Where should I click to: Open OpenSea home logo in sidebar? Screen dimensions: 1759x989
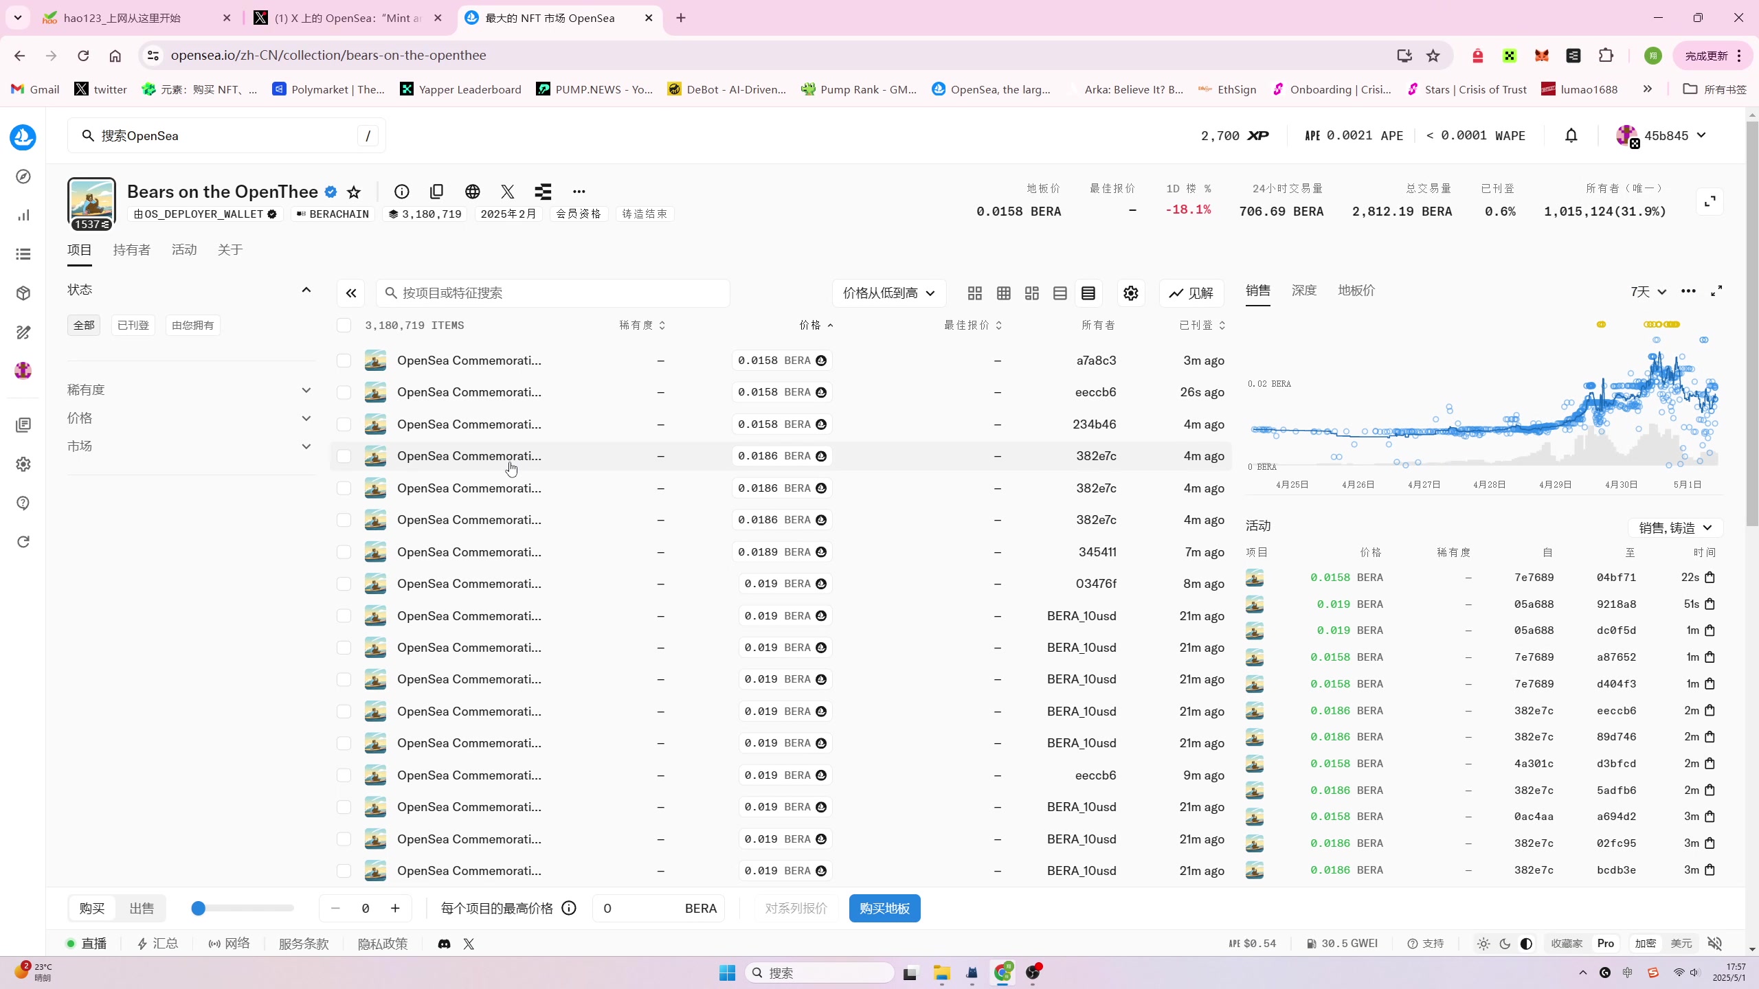point(23,137)
